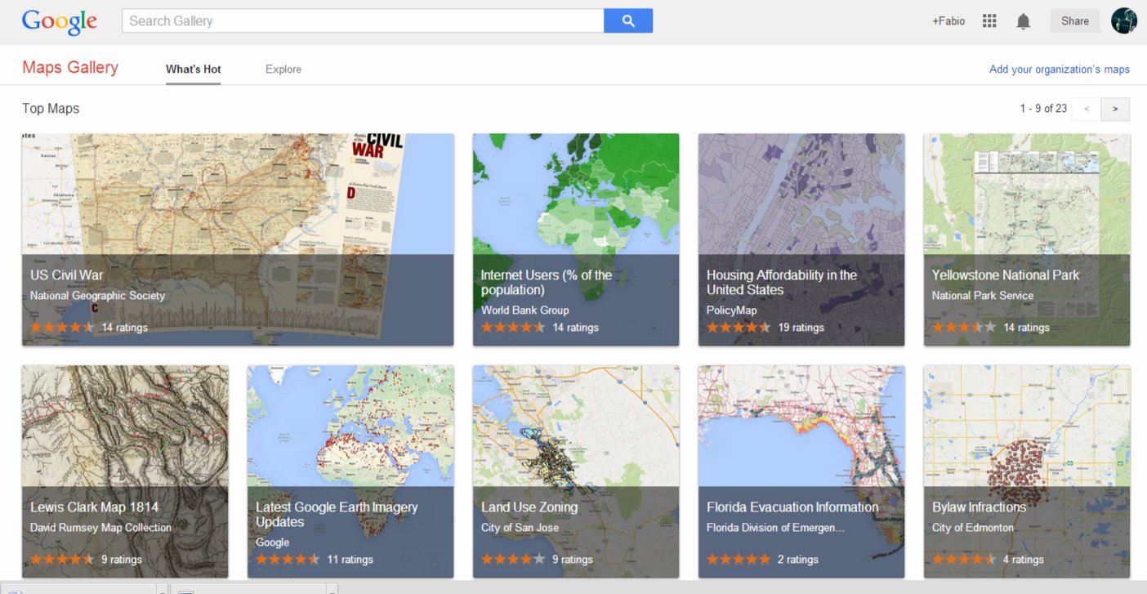
Task: Click the Google logo
Action: tap(60, 22)
